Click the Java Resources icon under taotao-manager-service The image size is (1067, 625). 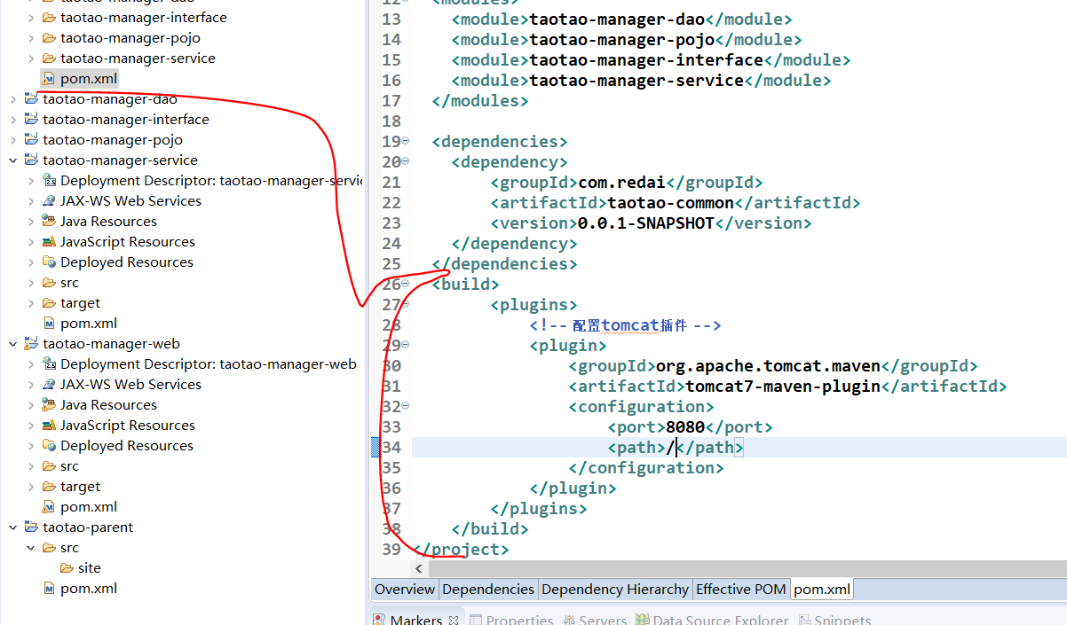(x=49, y=222)
